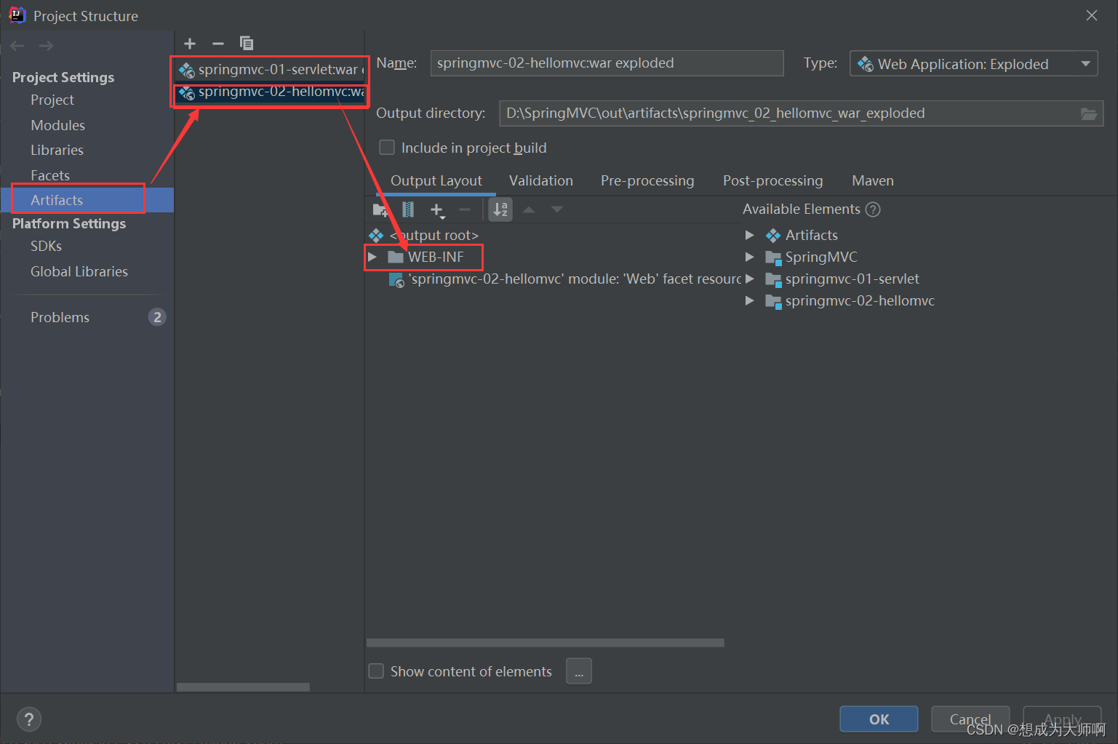Open Libraries settings in sidebar
Image resolution: width=1118 pixels, height=744 pixels.
click(x=57, y=150)
